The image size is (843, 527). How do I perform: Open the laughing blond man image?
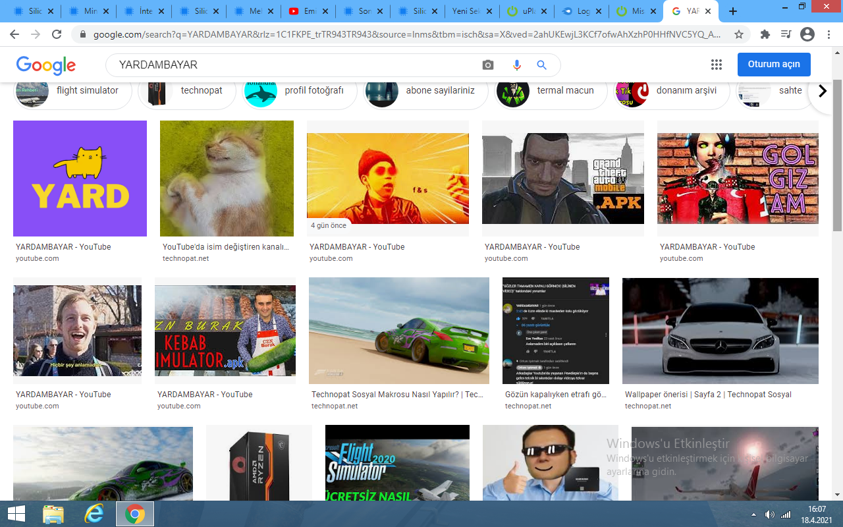[77, 331]
